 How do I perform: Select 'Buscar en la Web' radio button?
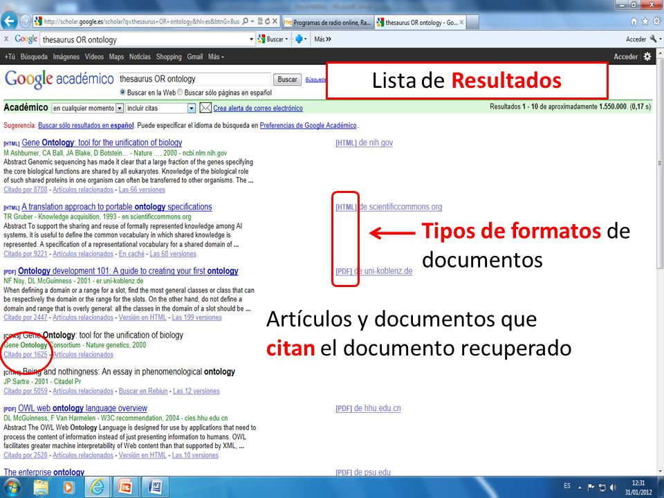point(122,92)
